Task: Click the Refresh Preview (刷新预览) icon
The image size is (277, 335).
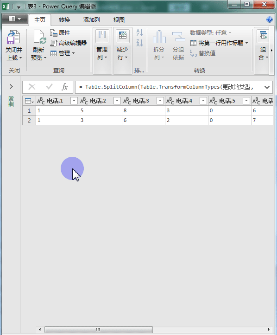Action: coord(40,37)
